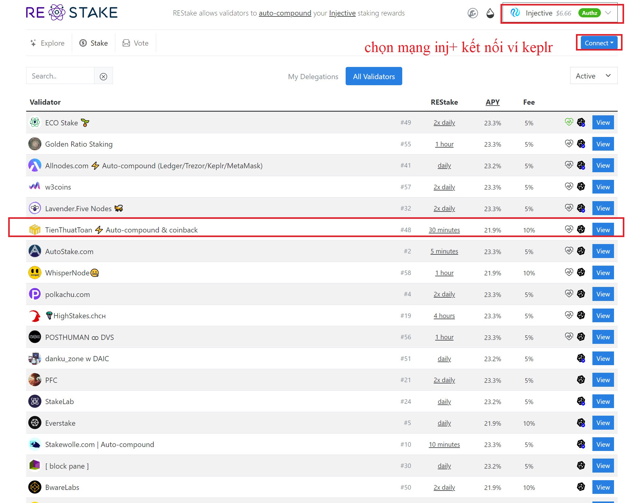Click Golden Ratio Staking's heartbeat icon
The width and height of the screenshot is (628, 503).
[x=569, y=143]
